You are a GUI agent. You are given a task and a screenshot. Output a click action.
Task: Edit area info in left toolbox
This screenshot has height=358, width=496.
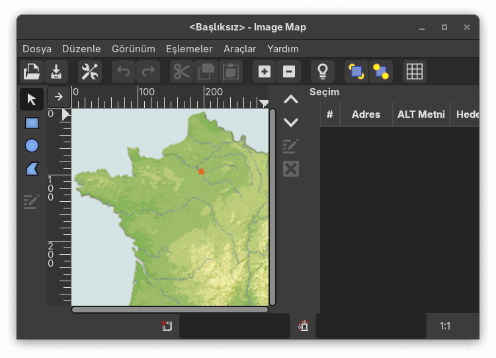pyautogui.click(x=32, y=202)
